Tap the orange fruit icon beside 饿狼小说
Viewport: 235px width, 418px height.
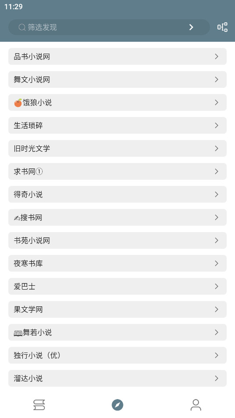[x=18, y=103]
